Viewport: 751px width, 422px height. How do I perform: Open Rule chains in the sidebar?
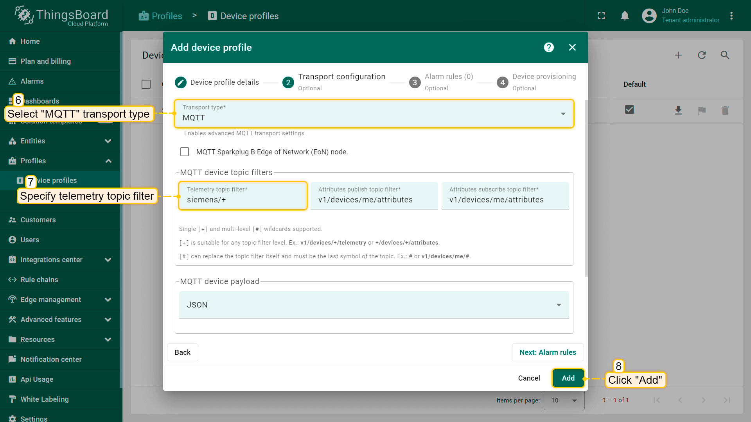tap(39, 280)
